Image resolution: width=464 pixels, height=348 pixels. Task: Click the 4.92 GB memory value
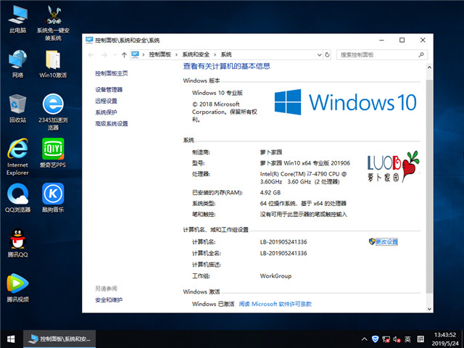pyautogui.click(x=270, y=193)
